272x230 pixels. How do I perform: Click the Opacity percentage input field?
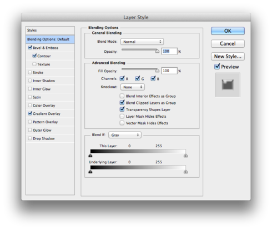click(169, 51)
